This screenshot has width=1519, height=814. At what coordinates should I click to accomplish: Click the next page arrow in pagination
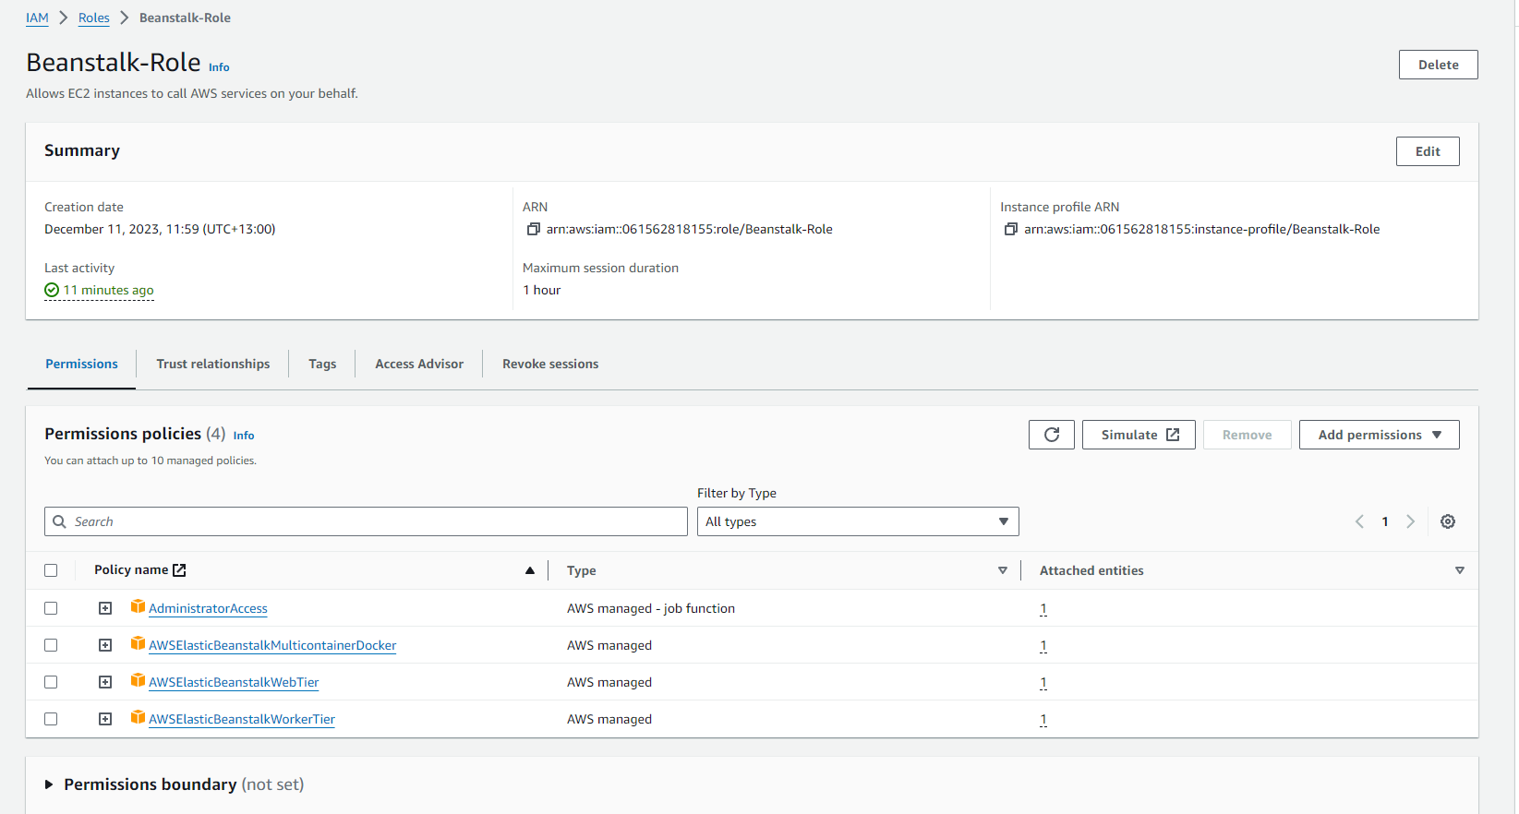[1410, 521]
